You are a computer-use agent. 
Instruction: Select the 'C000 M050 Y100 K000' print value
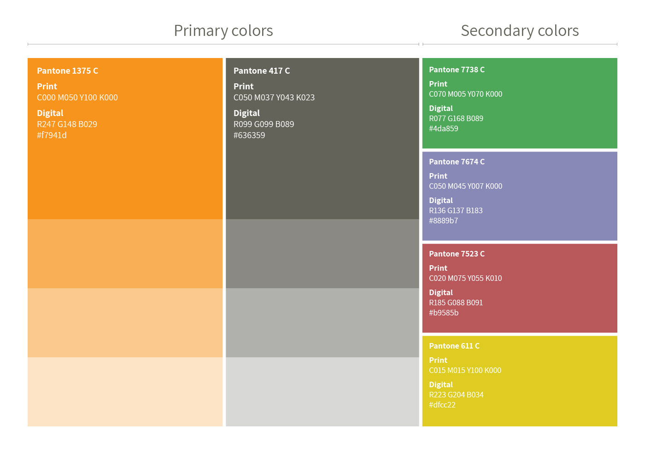click(77, 98)
